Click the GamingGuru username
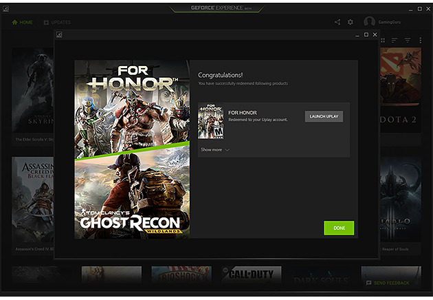Image resolution: width=433 pixels, height=300 pixels. pos(390,22)
